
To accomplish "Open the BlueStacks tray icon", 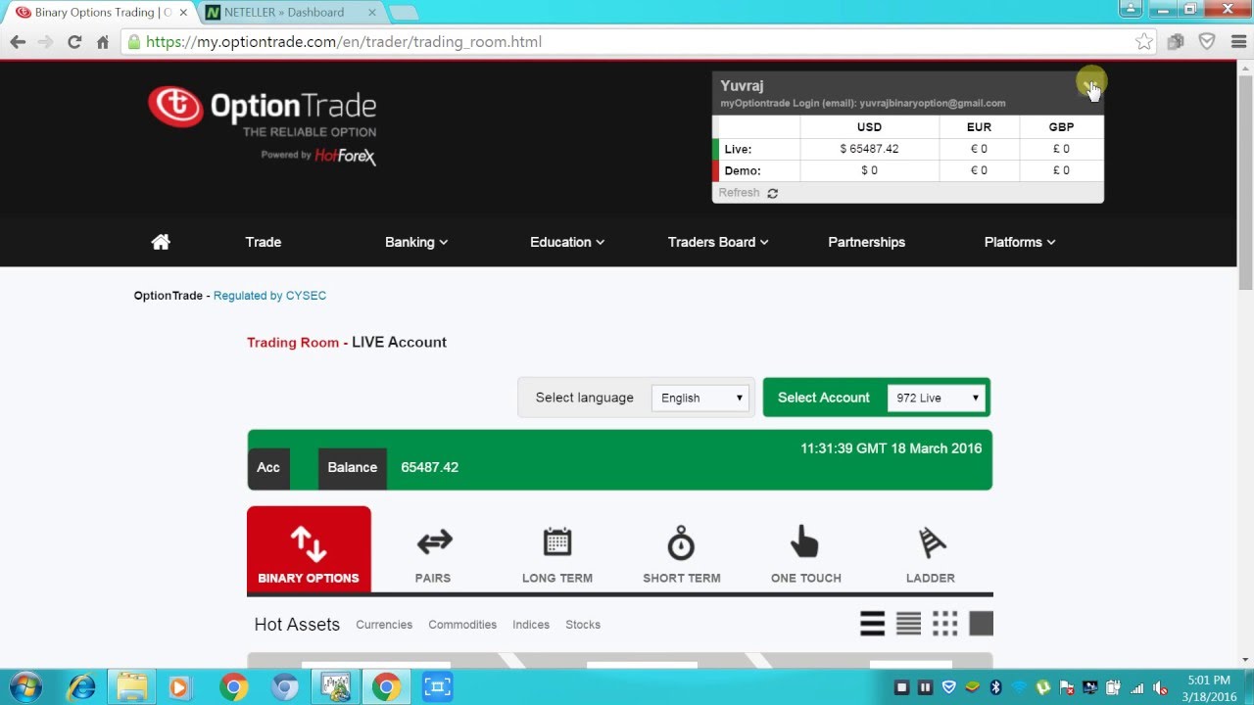I will 972,687.
